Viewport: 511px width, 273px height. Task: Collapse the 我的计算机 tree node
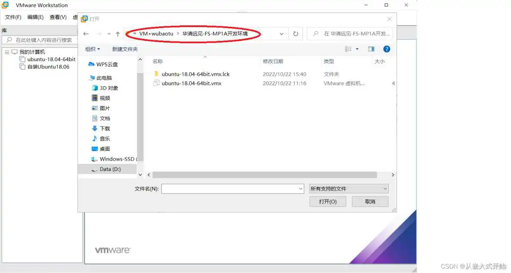coord(8,51)
